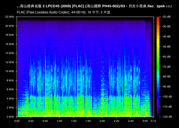Click the 0:40 time axis label
The image size is (179, 128).
(45, 121)
